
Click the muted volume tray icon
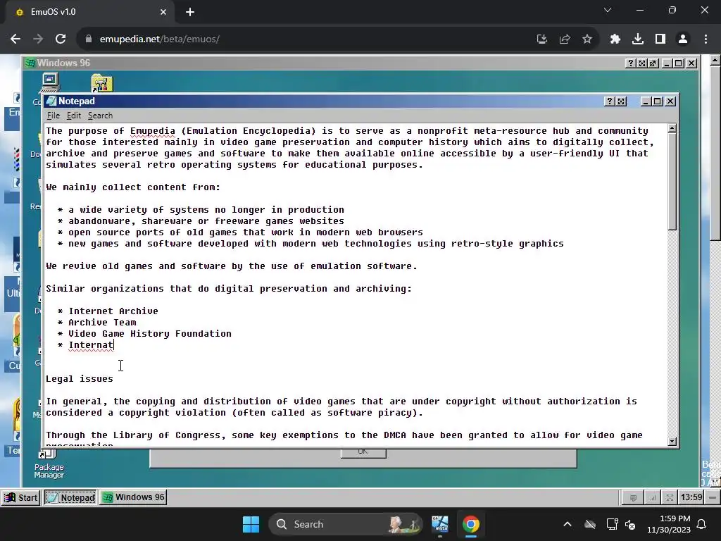[x=630, y=524]
